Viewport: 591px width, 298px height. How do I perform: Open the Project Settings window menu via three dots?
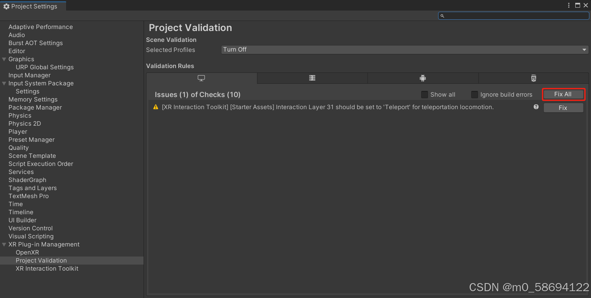569,6
